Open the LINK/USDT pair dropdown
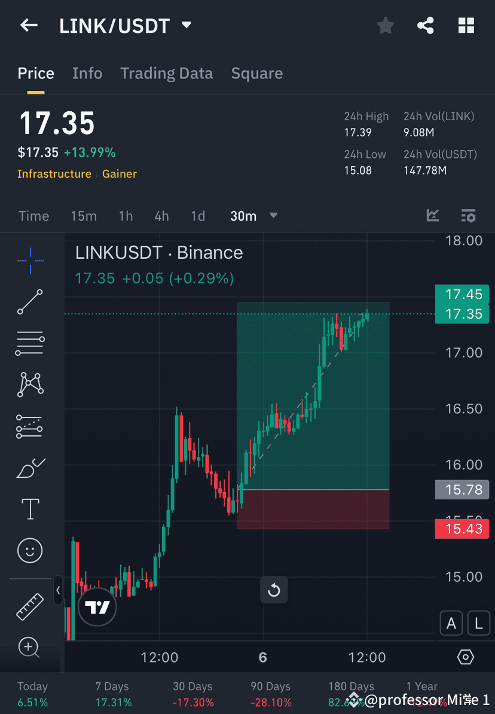This screenshot has height=714, width=495. pos(185,25)
